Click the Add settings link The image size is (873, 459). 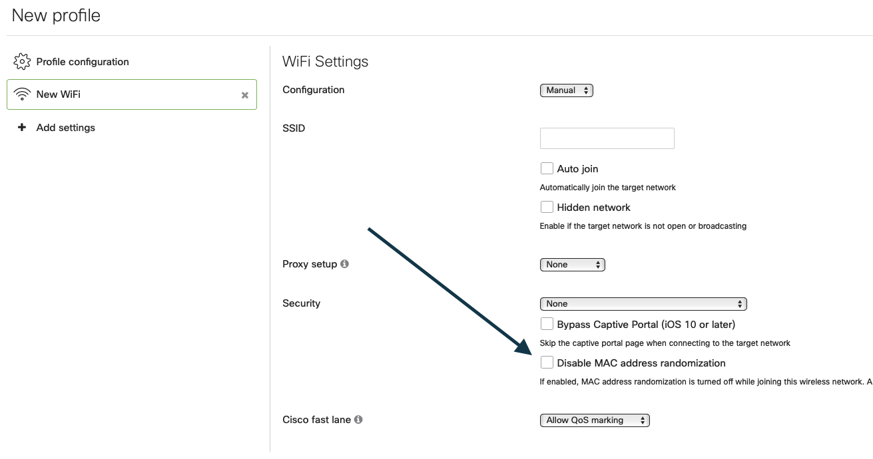pyautogui.click(x=65, y=128)
